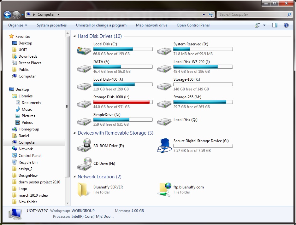The image size is (296, 225).
Task: Open the Recycle Bin tree item
Action: (x=28, y=162)
